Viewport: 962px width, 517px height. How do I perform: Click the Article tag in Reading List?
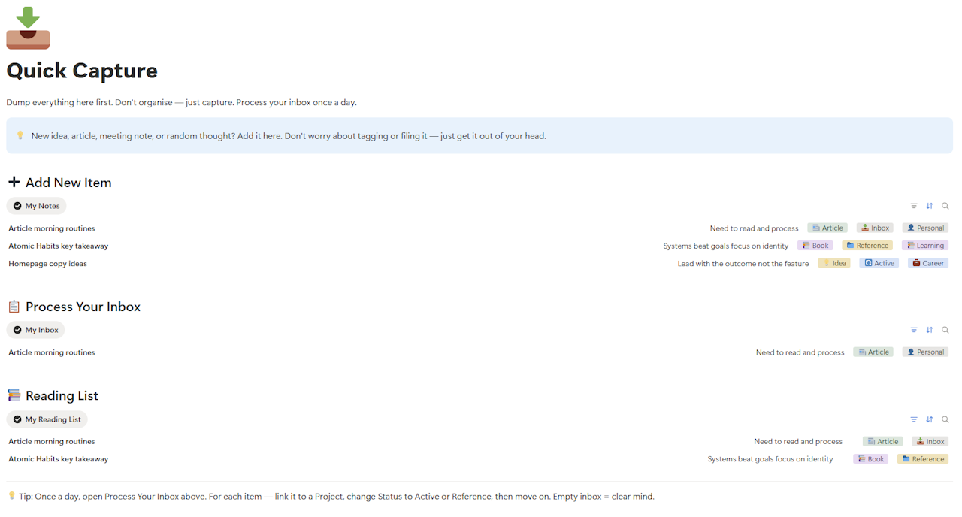tap(883, 442)
